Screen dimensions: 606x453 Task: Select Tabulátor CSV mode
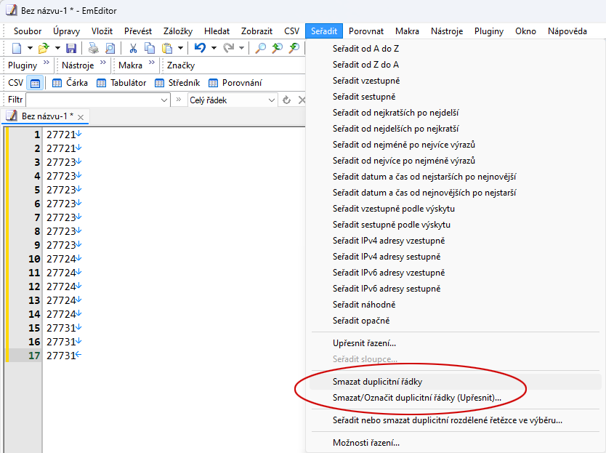[121, 83]
